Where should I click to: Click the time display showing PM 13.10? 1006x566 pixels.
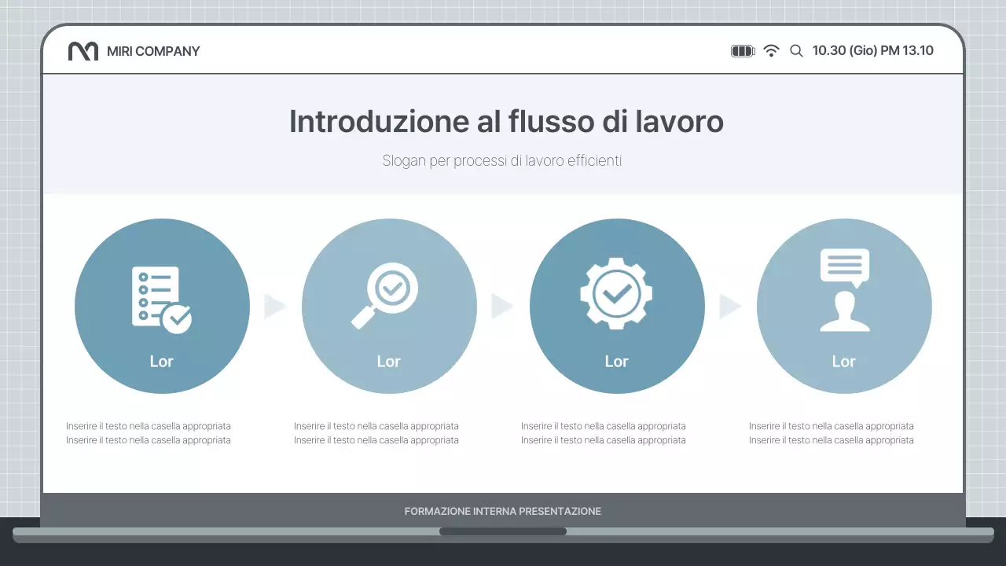(x=873, y=50)
